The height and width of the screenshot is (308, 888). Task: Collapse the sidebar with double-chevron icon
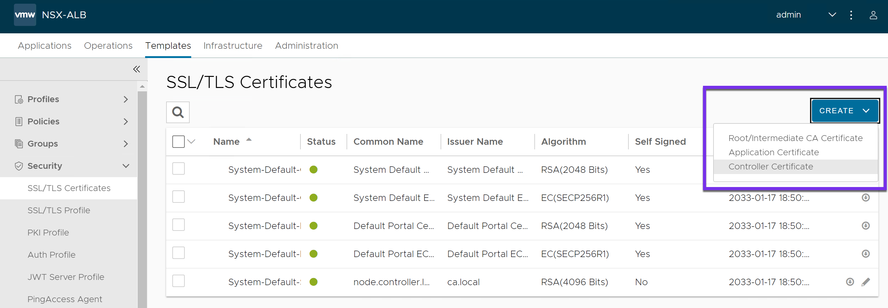point(136,69)
